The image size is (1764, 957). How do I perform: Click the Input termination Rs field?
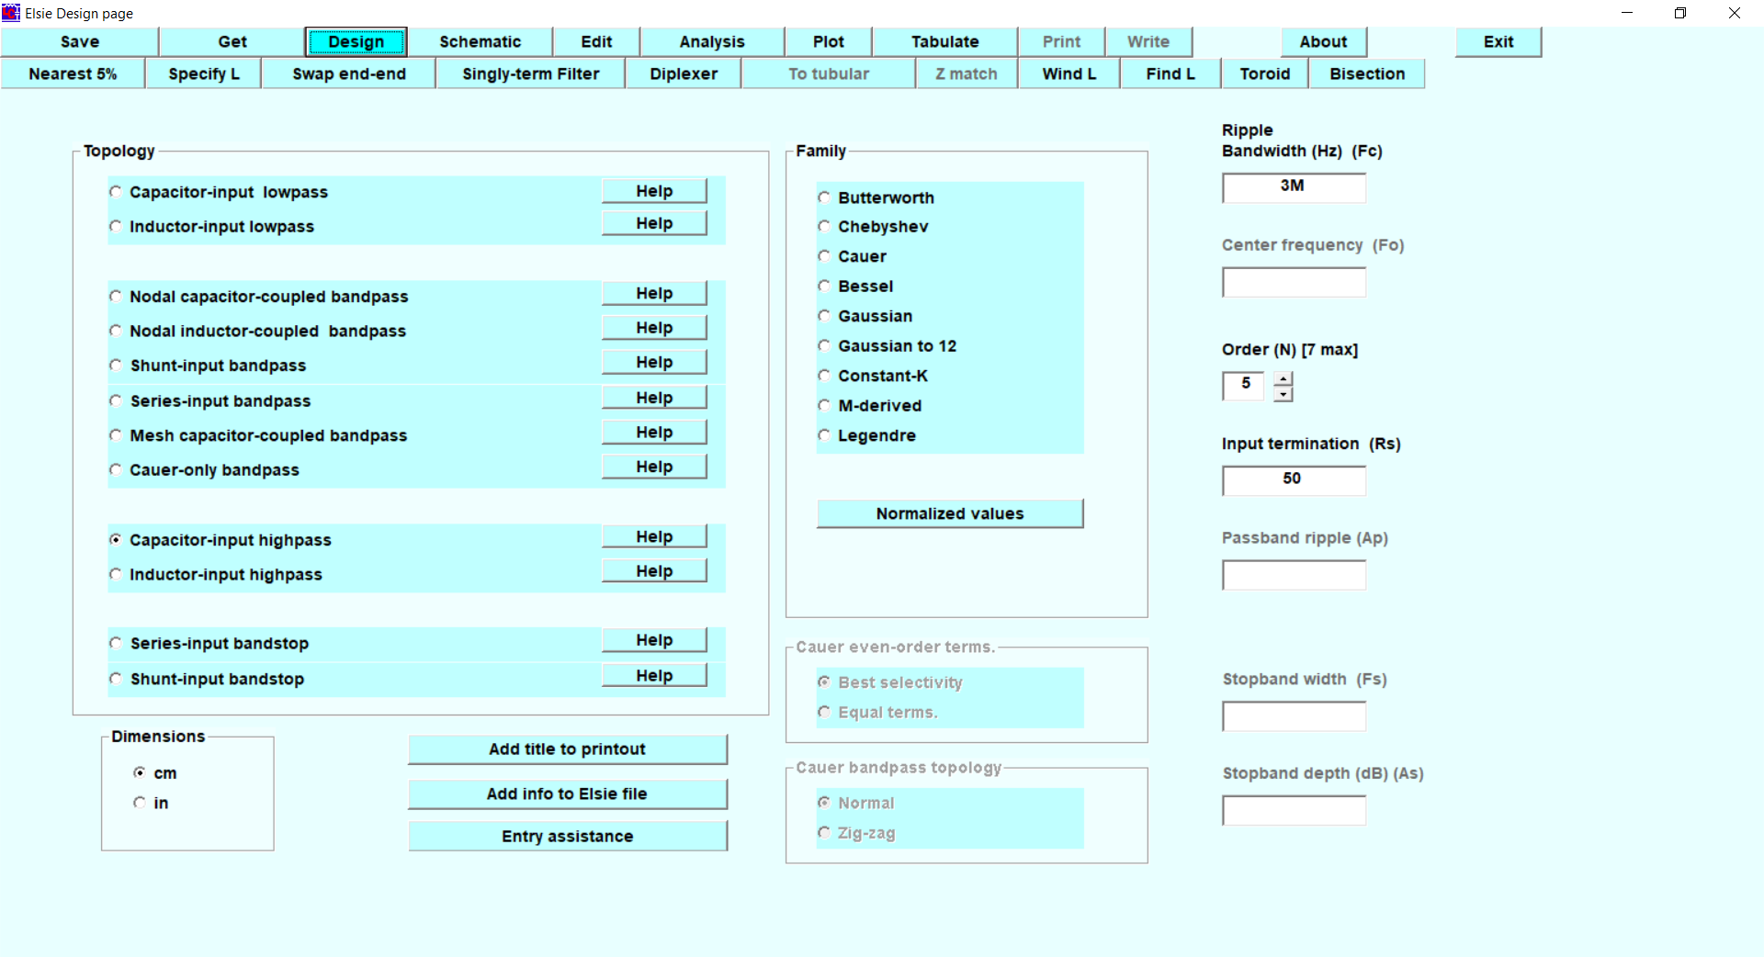pos(1293,479)
